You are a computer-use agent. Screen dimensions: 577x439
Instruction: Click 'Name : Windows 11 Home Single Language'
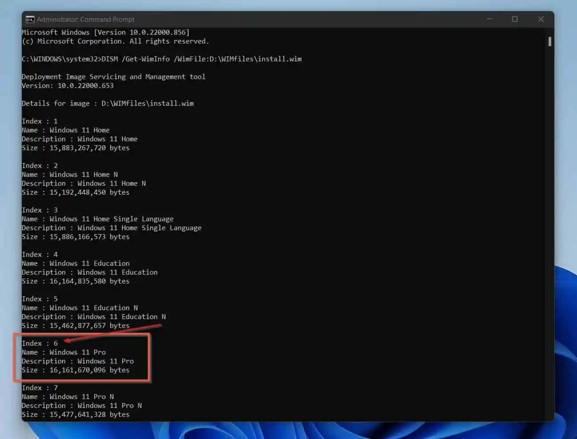coord(98,219)
